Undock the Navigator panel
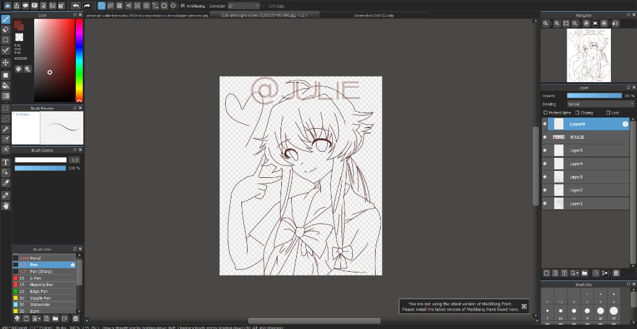Image resolution: width=637 pixels, height=329 pixels. 628,15
